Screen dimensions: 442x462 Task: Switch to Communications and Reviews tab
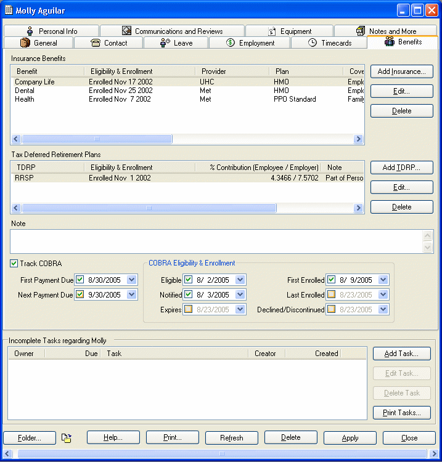click(172, 31)
